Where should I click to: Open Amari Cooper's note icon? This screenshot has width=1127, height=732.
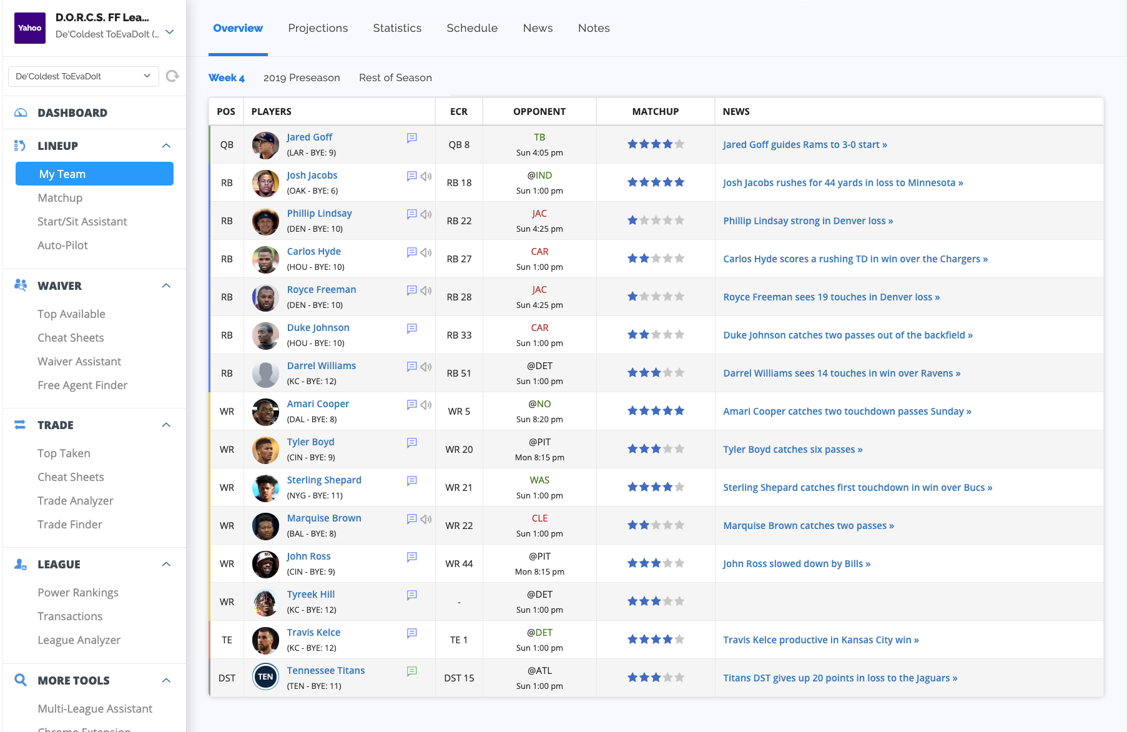pyautogui.click(x=412, y=405)
